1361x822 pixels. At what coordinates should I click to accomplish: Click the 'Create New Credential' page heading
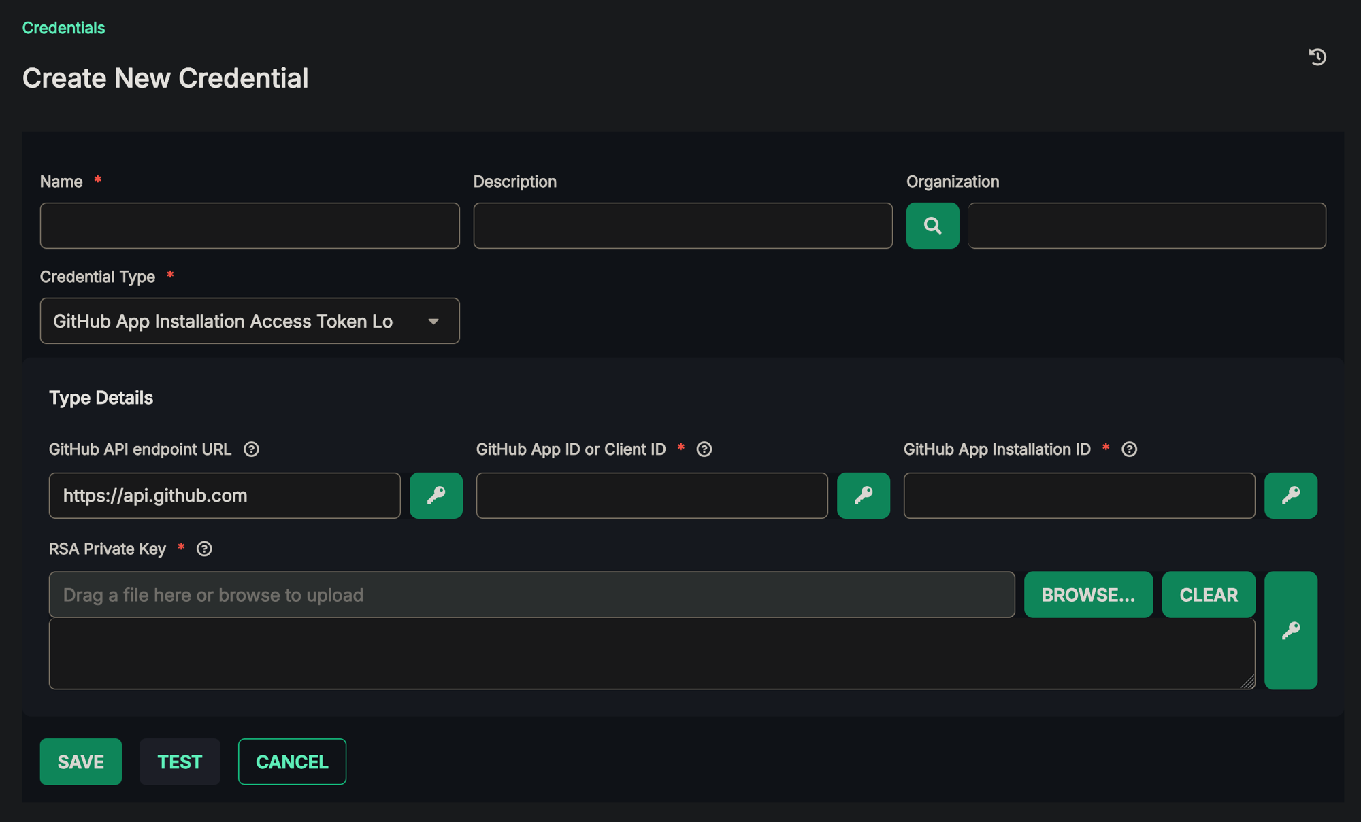pos(165,78)
